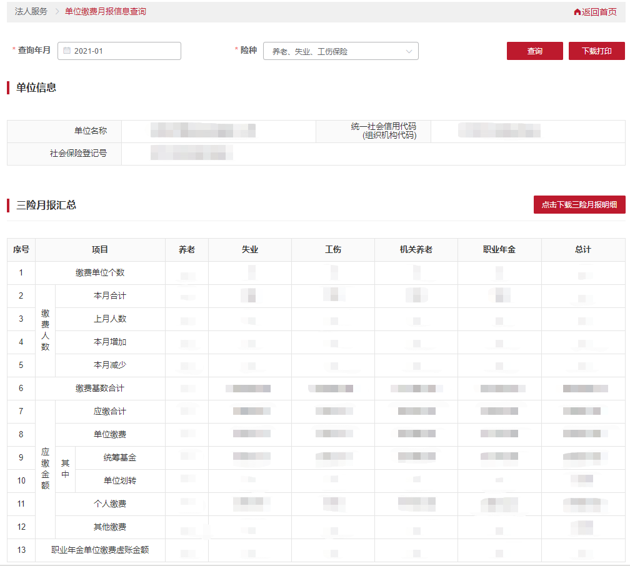
Task: Click the 职业年金 column header
Action: click(x=499, y=250)
